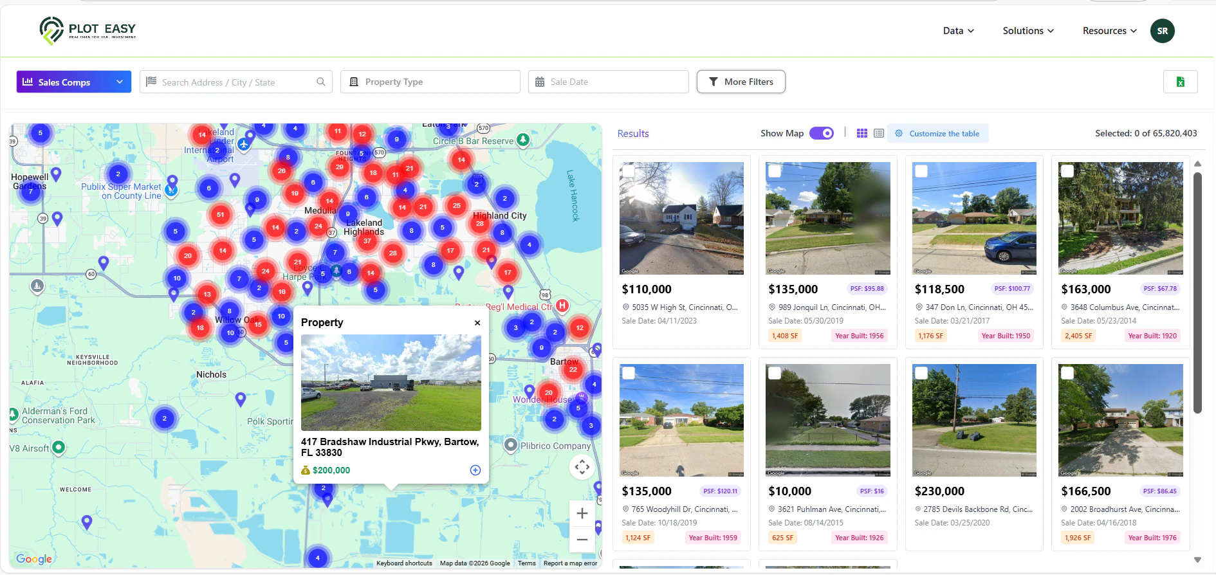Close the Property popup on the map
1216x575 pixels.
tap(477, 323)
